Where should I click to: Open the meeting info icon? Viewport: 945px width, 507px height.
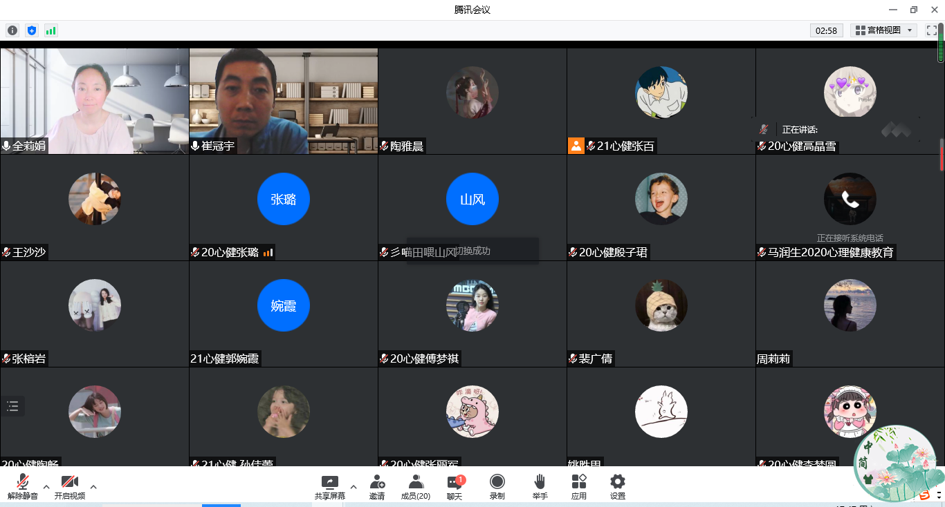click(12, 30)
